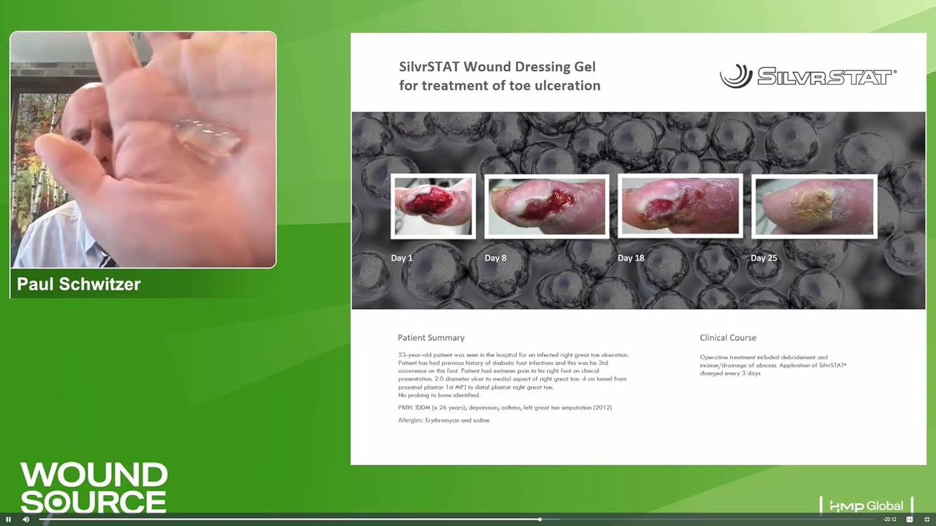Click the 'Clinical Course' heading
Viewport: 936px width, 526px height.
click(x=728, y=338)
